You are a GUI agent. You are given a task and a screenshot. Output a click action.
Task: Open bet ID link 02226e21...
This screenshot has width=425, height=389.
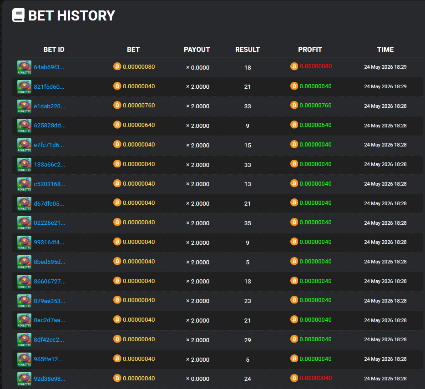click(x=50, y=223)
